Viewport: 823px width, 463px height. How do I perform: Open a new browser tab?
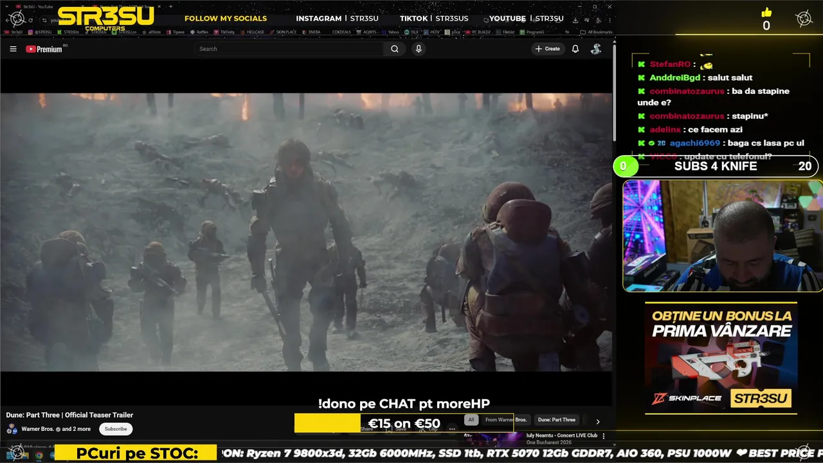click(x=170, y=6)
